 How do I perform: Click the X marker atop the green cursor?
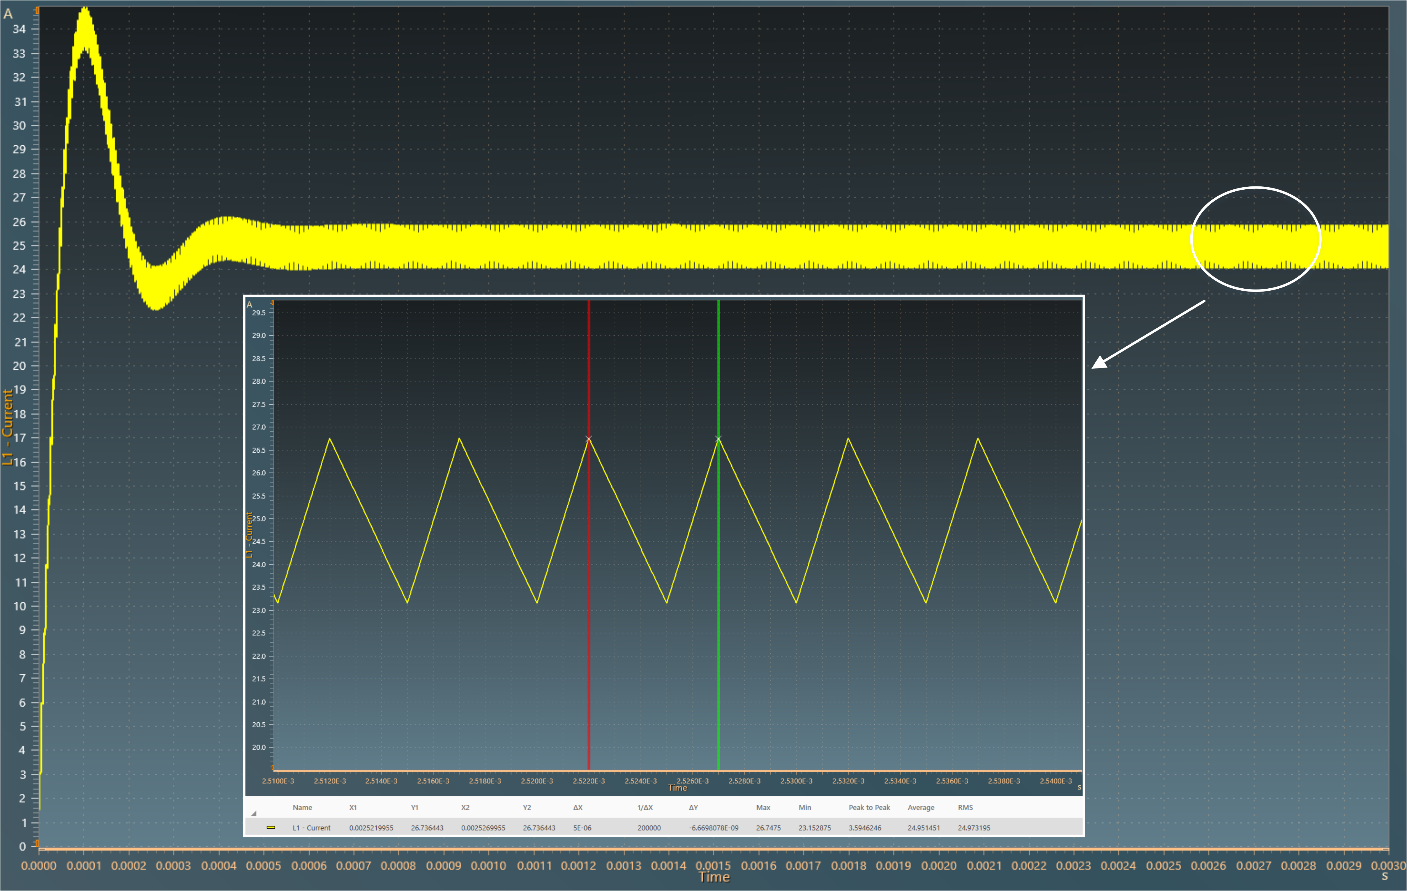coord(719,439)
